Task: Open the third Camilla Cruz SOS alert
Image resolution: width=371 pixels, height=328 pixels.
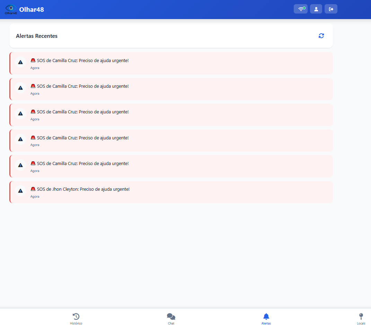Action: tap(82, 112)
